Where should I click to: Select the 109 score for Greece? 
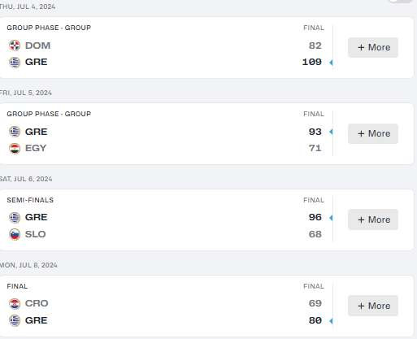312,62
